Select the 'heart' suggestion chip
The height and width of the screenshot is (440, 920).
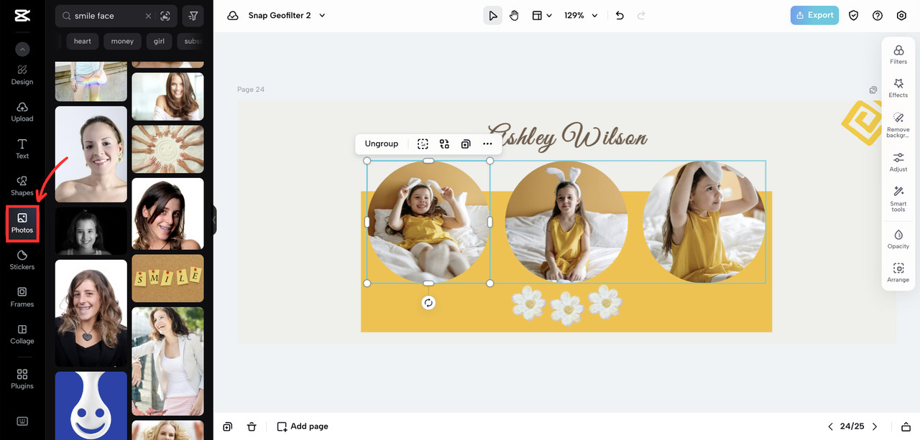[x=83, y=41]
